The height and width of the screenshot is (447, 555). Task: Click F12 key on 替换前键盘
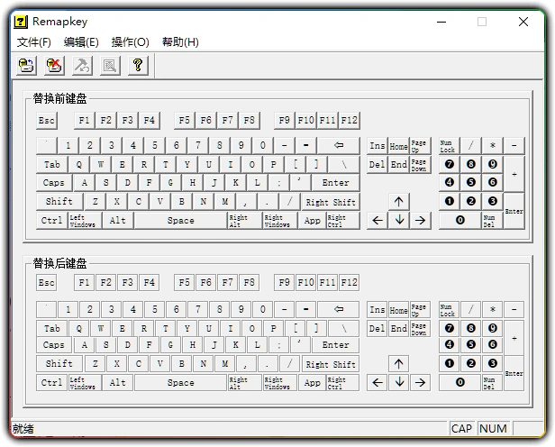(349, 121)
